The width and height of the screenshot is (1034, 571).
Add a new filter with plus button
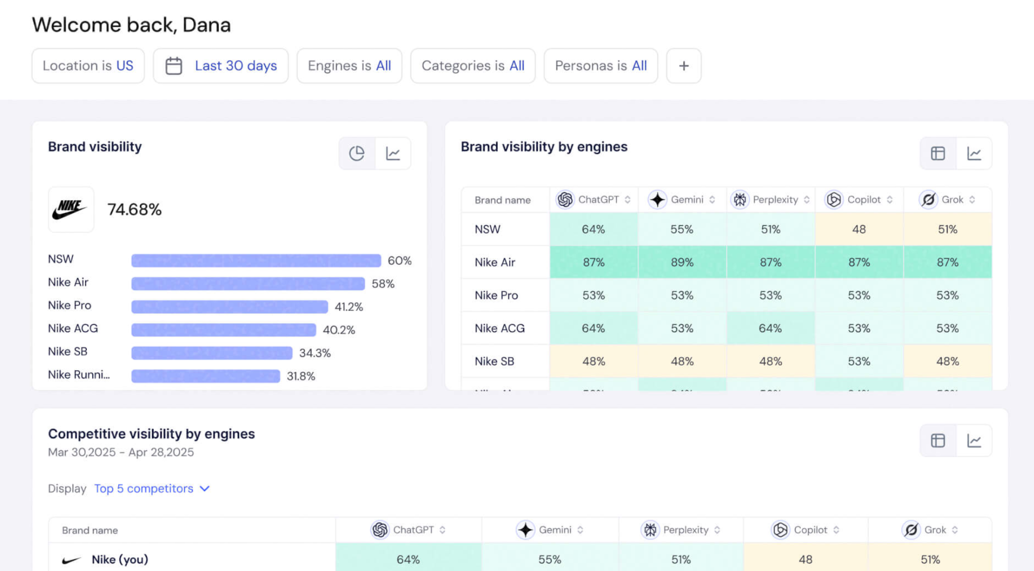point(684,66)
